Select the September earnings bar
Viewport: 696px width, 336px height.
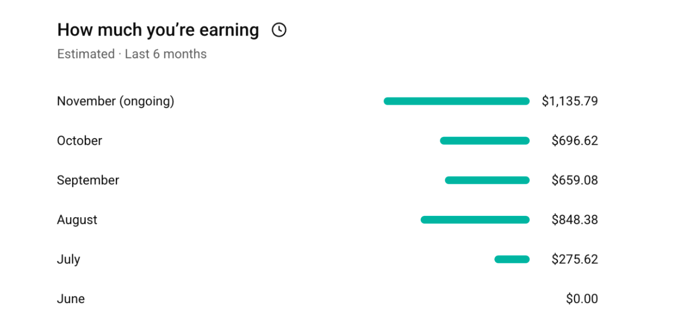tap(487, 180)
